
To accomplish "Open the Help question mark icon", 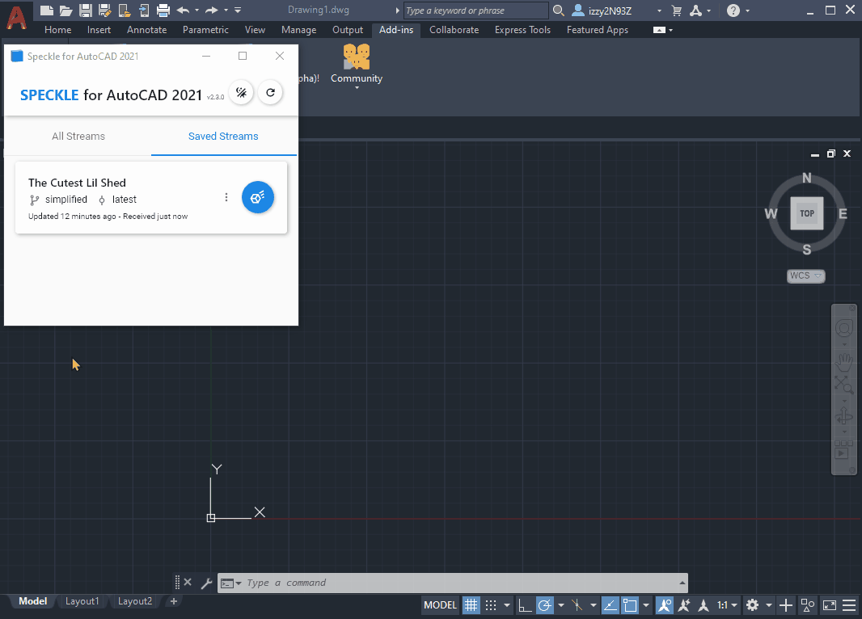I will [x=733, y=11].
